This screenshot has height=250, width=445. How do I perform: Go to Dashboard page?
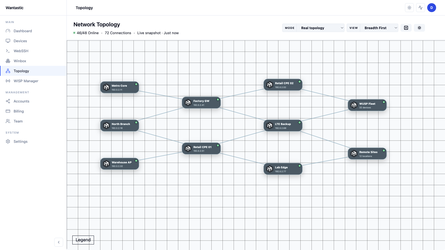click(x=33, y=31)
